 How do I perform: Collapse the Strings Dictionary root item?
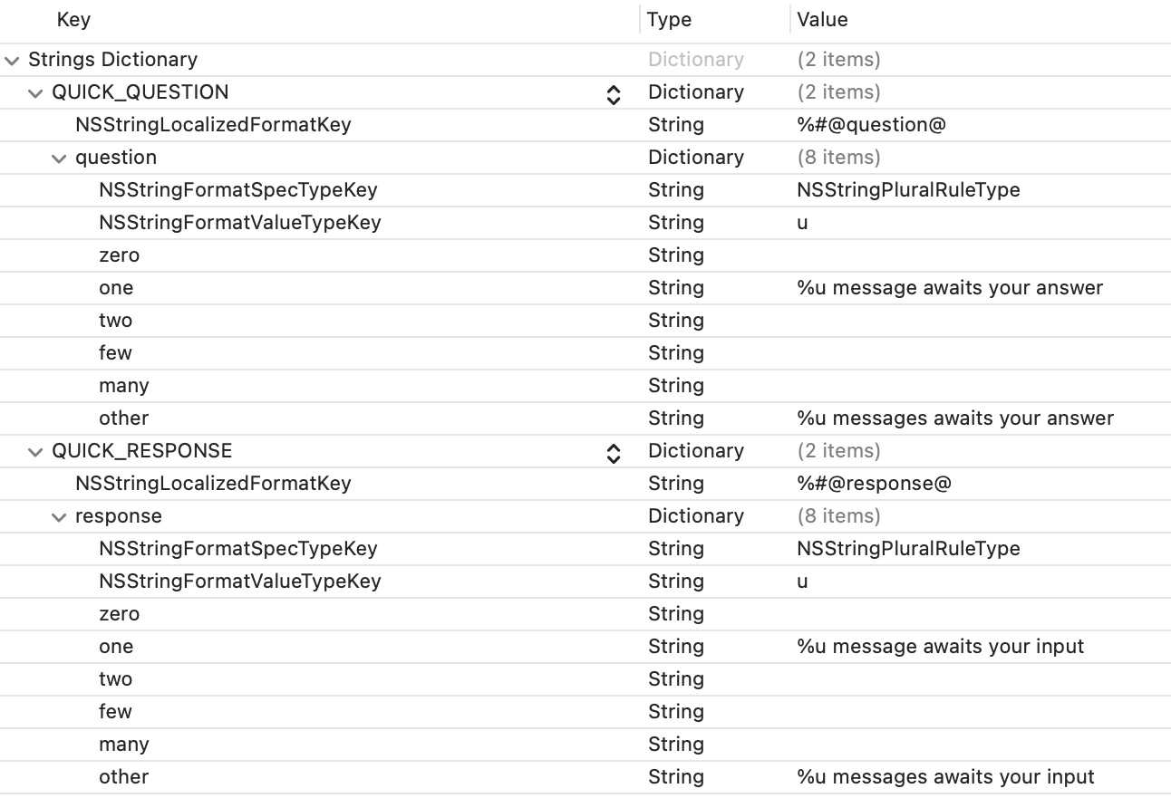(x=12, y=60)
